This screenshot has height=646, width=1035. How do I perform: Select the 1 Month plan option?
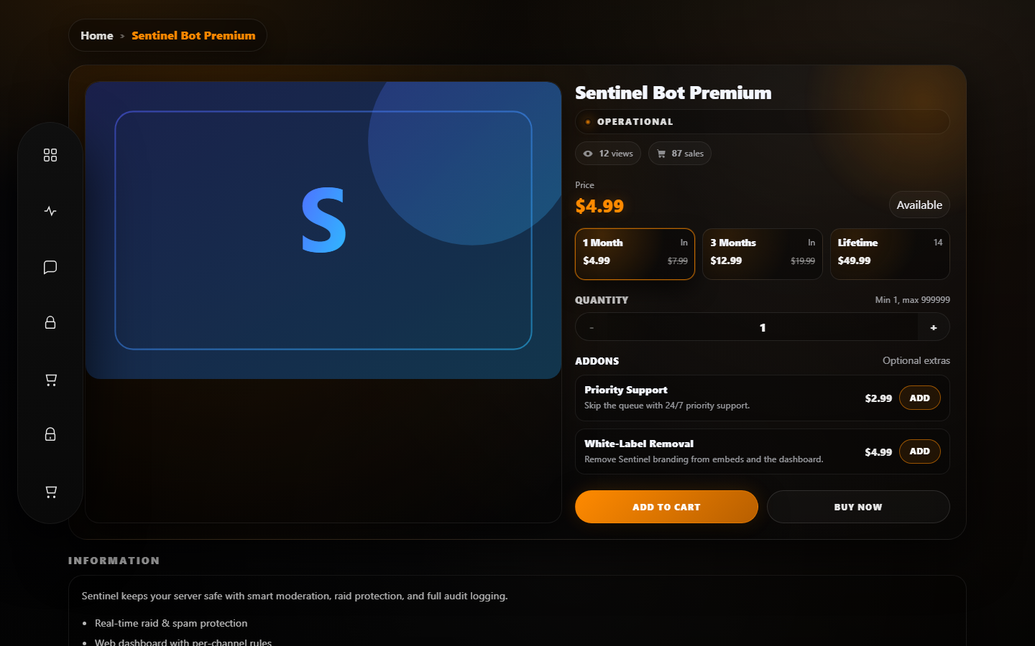coord(635,254)
